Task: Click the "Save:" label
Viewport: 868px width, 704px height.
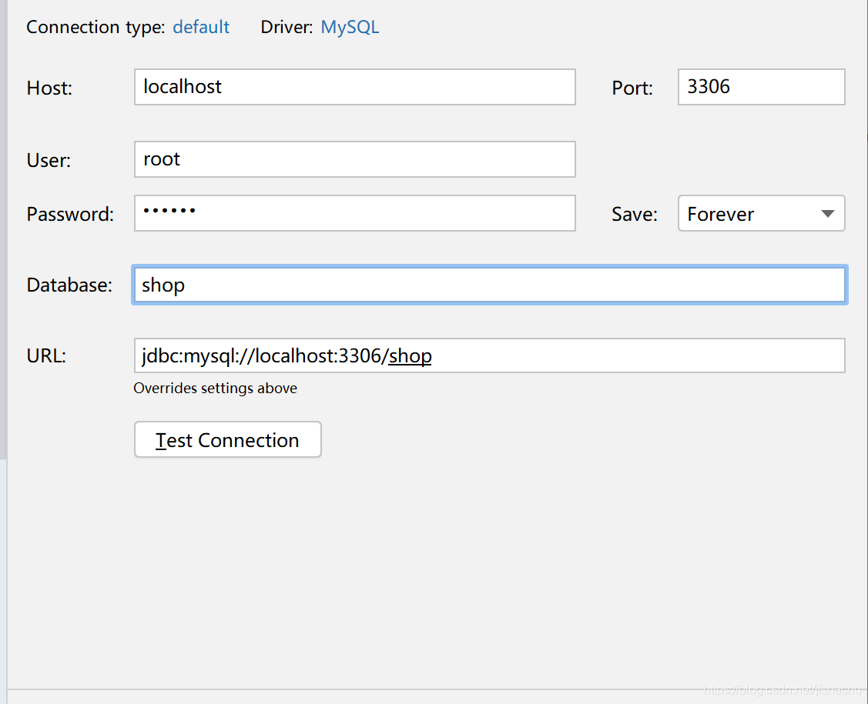Action: [x=635, y=215]
